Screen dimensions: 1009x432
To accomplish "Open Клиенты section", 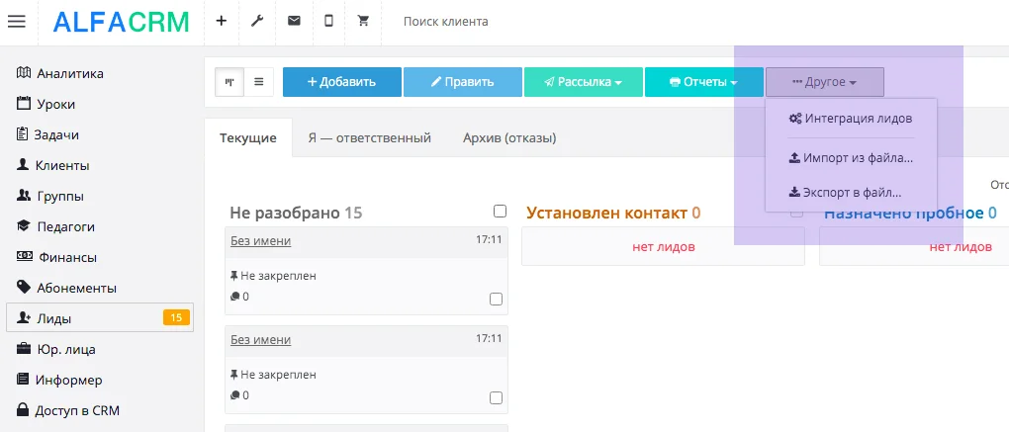I will tap(52, 166).
